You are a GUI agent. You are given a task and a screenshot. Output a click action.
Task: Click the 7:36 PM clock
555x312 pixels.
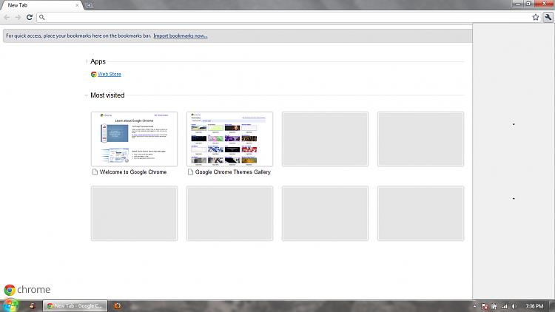pyautogui.click(x=534, y=306)
